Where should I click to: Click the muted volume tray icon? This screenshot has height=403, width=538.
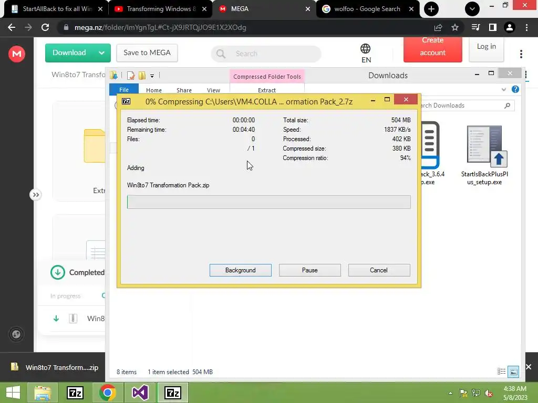(489, 393)
